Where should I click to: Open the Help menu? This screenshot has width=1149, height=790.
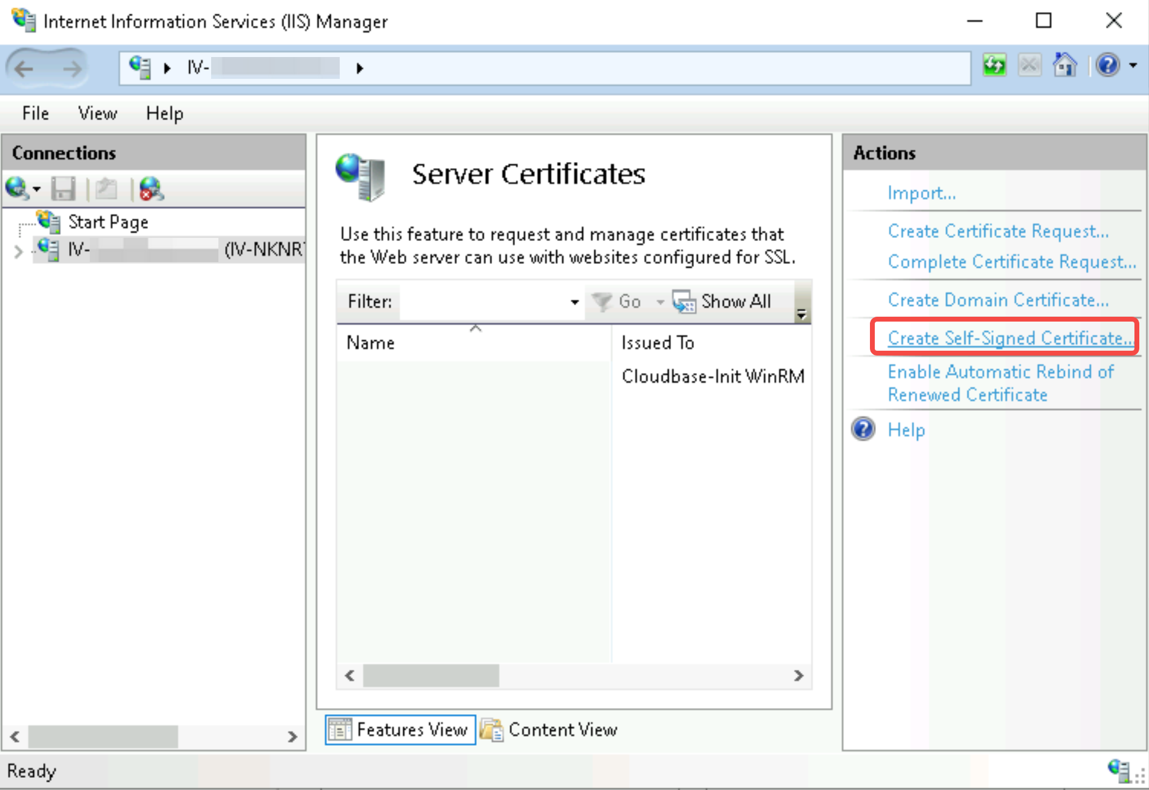164,113
